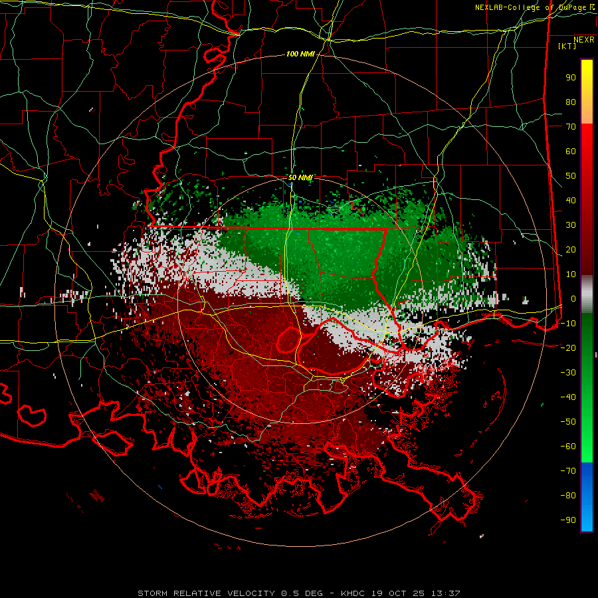Click the 50 value on color scale

coord(571,176)
